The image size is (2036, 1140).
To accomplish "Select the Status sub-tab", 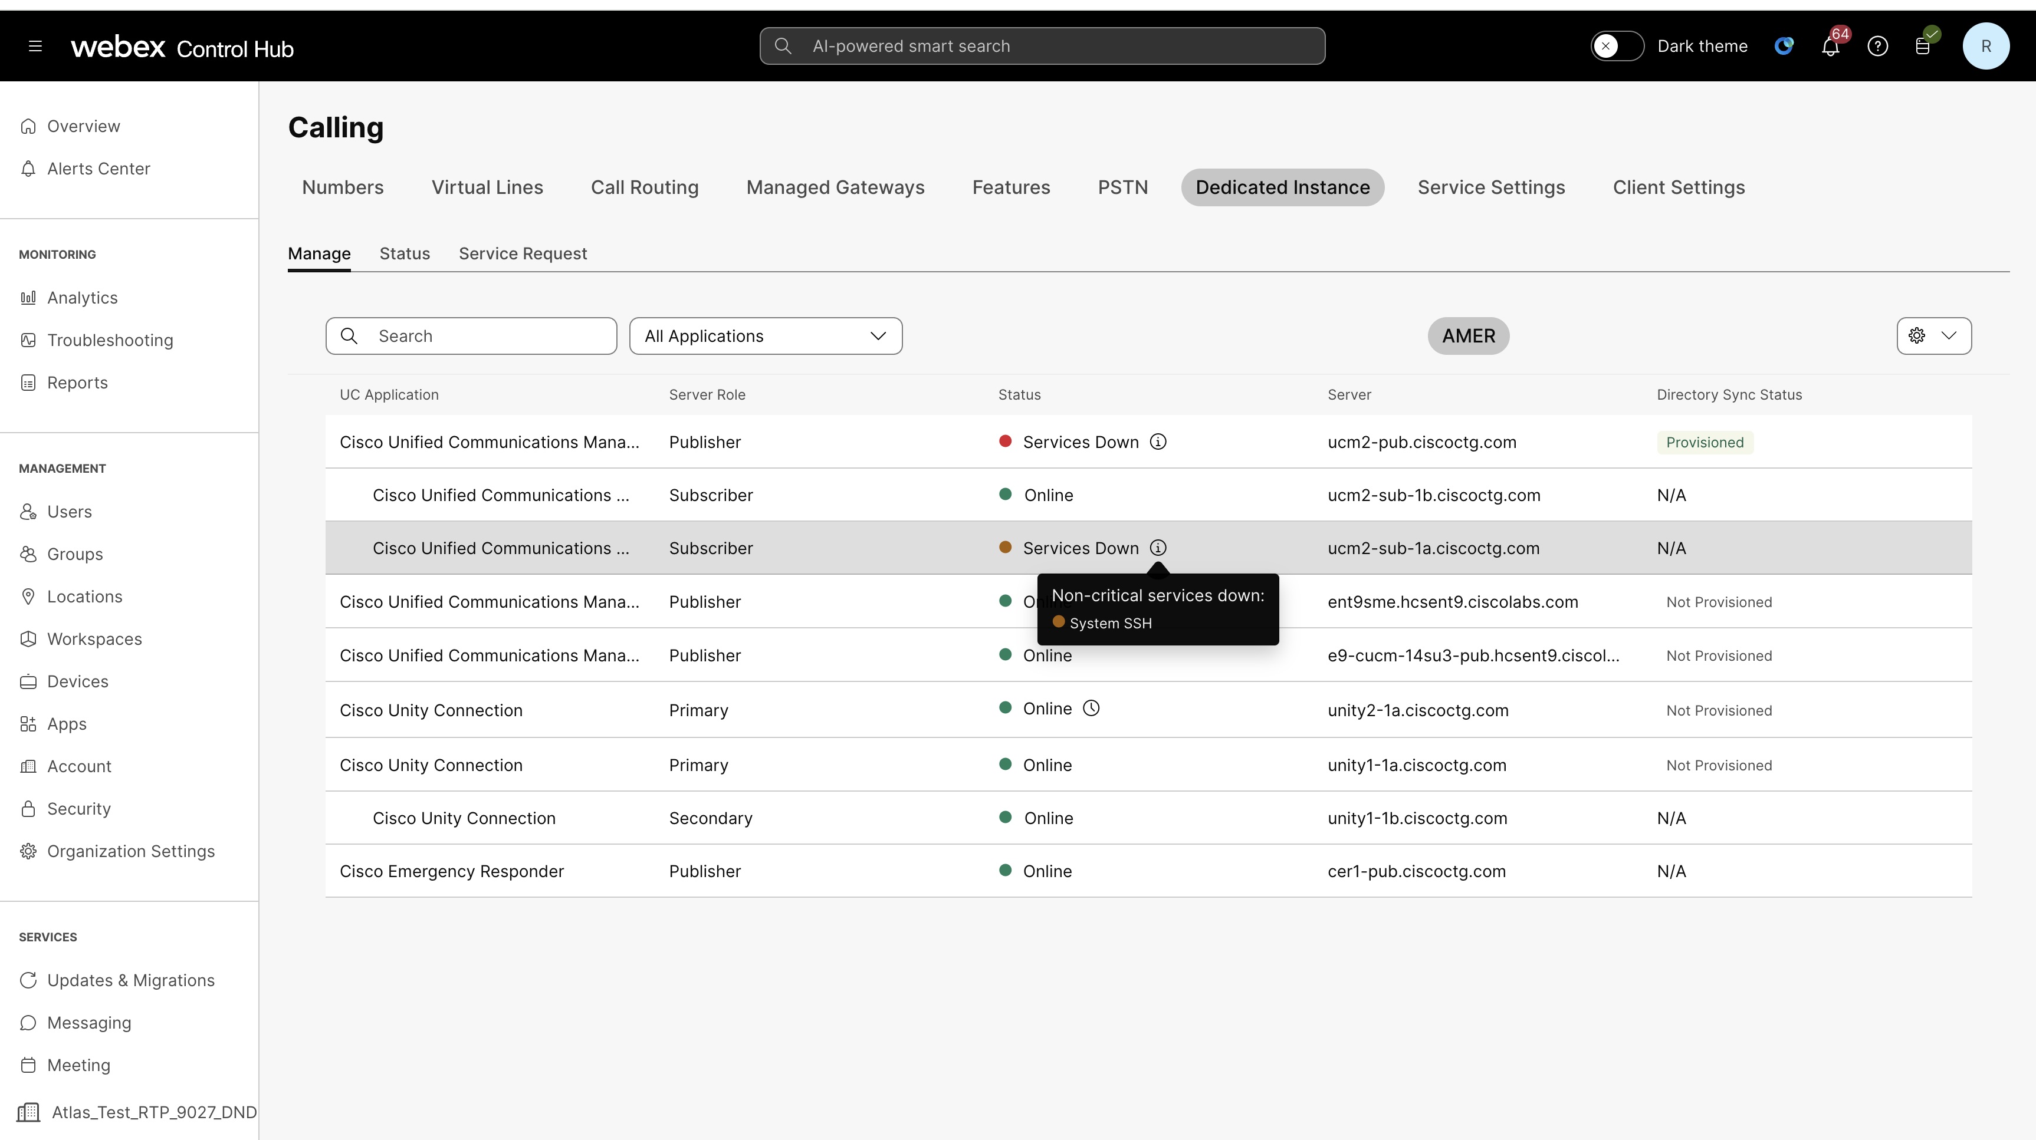I will click(x=405, y=253).
